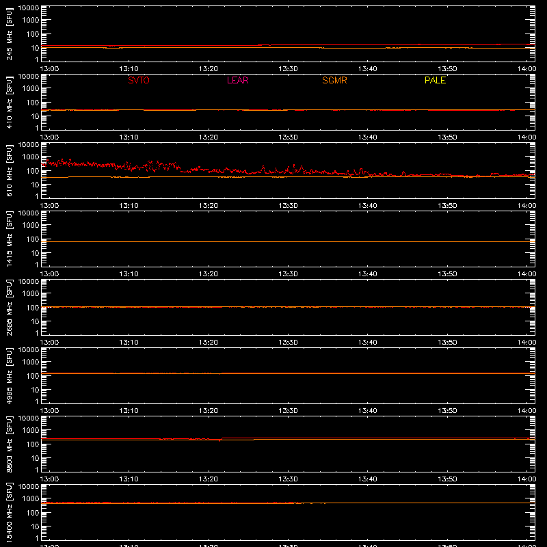The width and height of the screenshot is (547, 547).
Task: Click 13:10 tick label under 245 MHz plot
Action: pos(129,69)
